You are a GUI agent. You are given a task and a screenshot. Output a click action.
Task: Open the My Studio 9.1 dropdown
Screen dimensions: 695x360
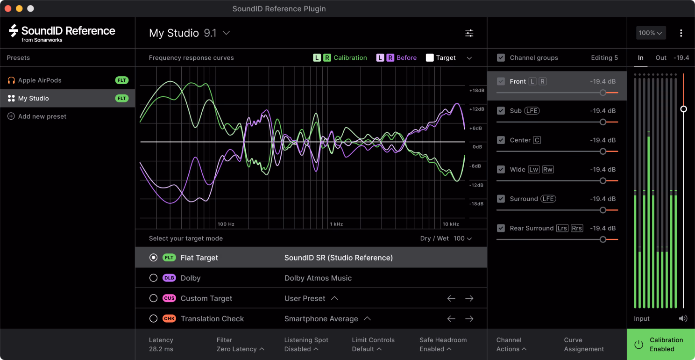[x=190, y=33]
